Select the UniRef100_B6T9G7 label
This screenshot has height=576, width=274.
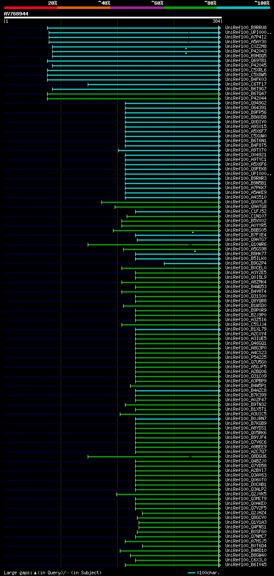click(246, 89)
